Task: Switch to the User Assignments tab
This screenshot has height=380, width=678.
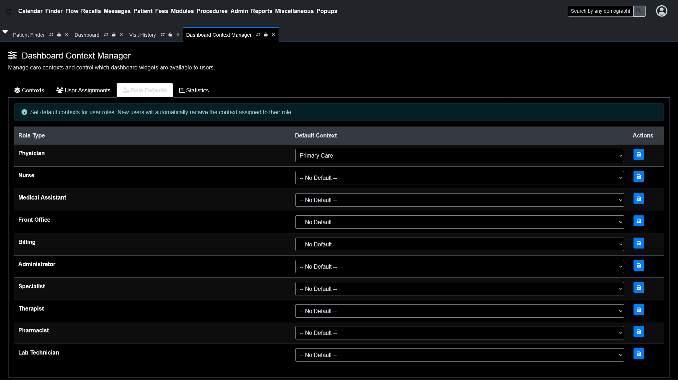Action: [83, 90]
